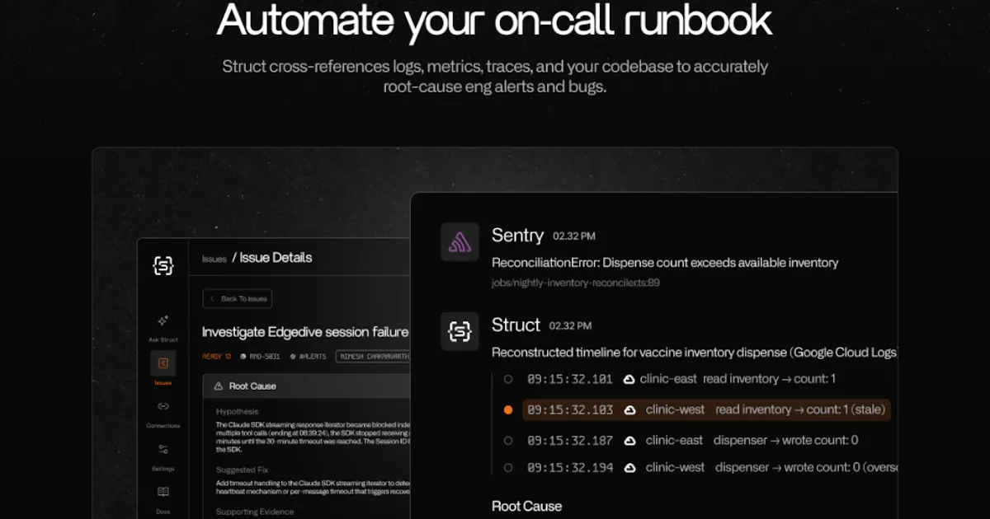Click the Automate your on-call runbook headline
The width and height of the screenshot is (990, 519).
pos(495,21)
